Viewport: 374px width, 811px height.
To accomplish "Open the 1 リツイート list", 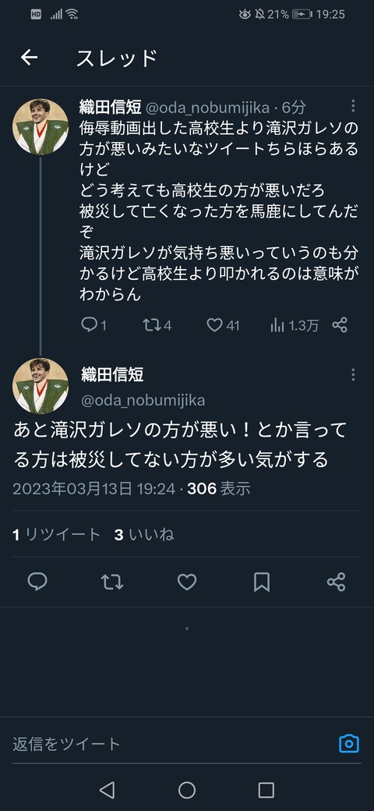I will point(57,534).
